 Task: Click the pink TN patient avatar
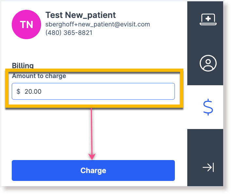[26, 24]
